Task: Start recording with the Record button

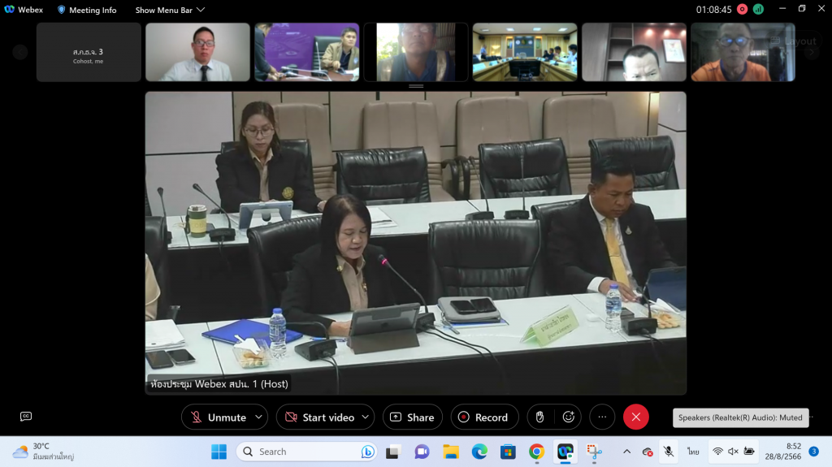Action: pyautogui.click(x=483, y=417)
